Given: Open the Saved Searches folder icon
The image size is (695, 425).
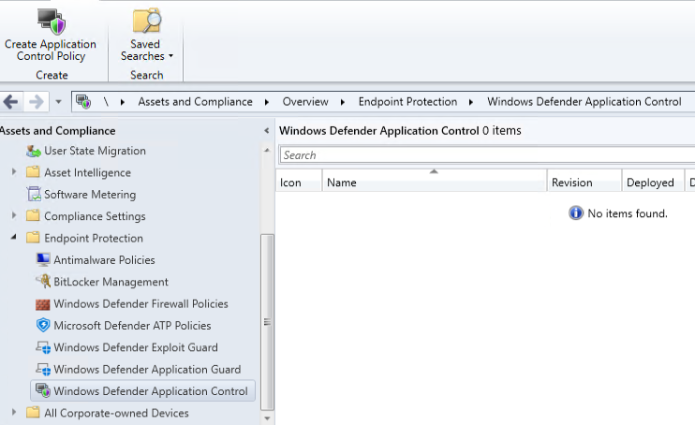Looking at the screenshot, I should point(147,21).
